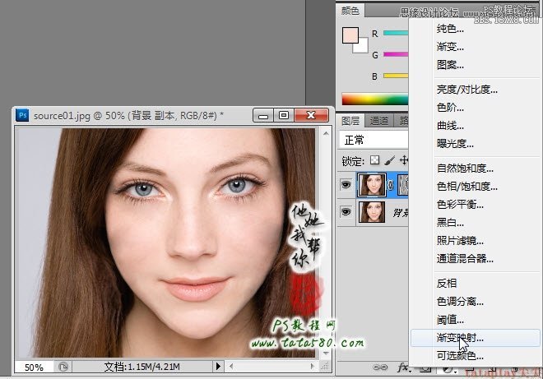The width and height of the screenshot is (543, 379).
Task: Choose 色调分离... menu item
Action: tap(460, 302)
